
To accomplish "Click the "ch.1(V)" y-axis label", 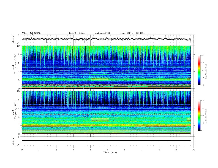I will [13, 39].
